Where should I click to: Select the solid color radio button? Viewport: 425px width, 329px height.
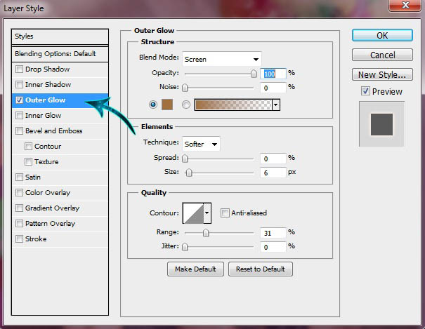point(153,105)
